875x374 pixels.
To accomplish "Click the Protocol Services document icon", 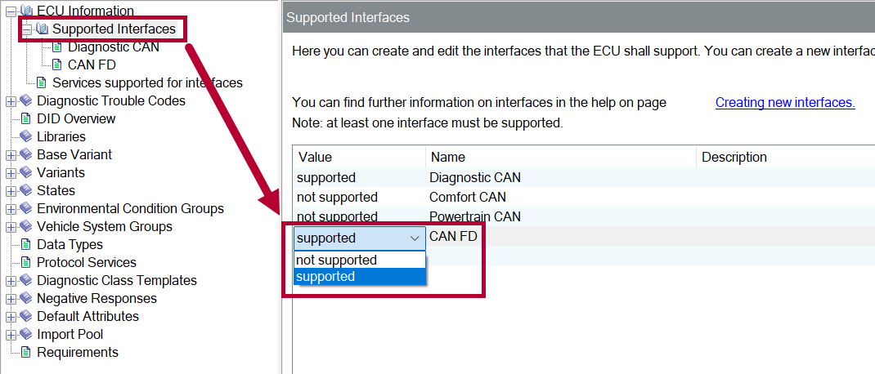I will [25, 263].
